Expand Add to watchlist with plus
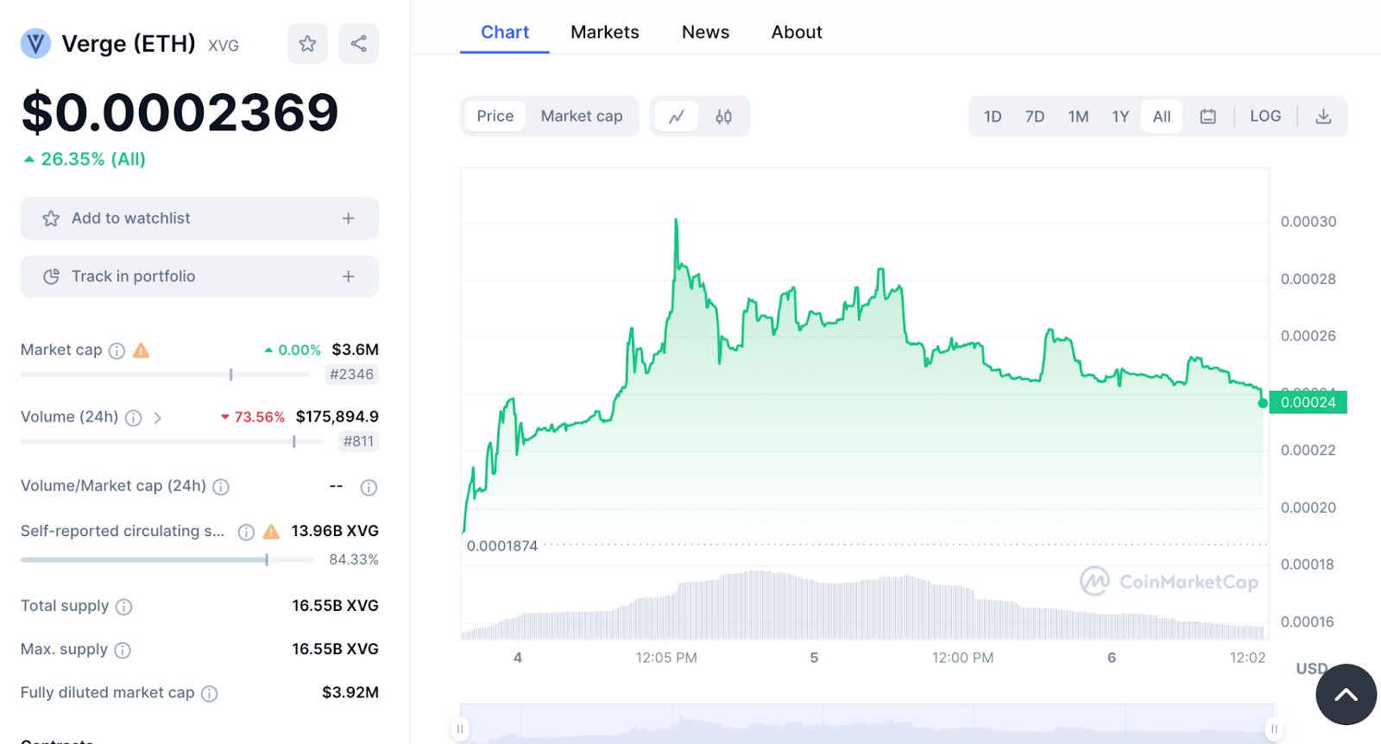Viewport: 1381px width, 744px height. 348,218
